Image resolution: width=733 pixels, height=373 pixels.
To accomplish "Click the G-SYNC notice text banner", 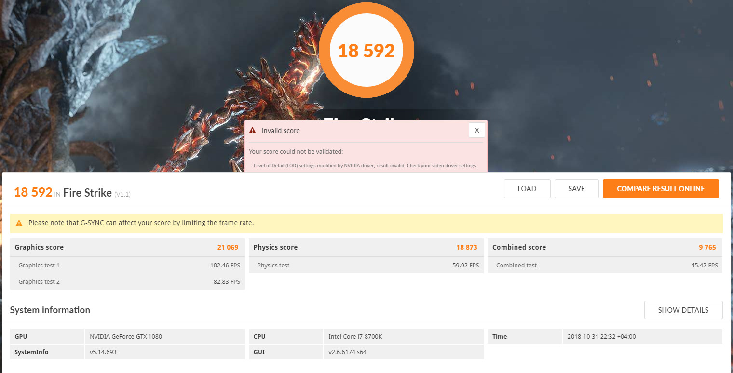I will (x=366, y=223).
